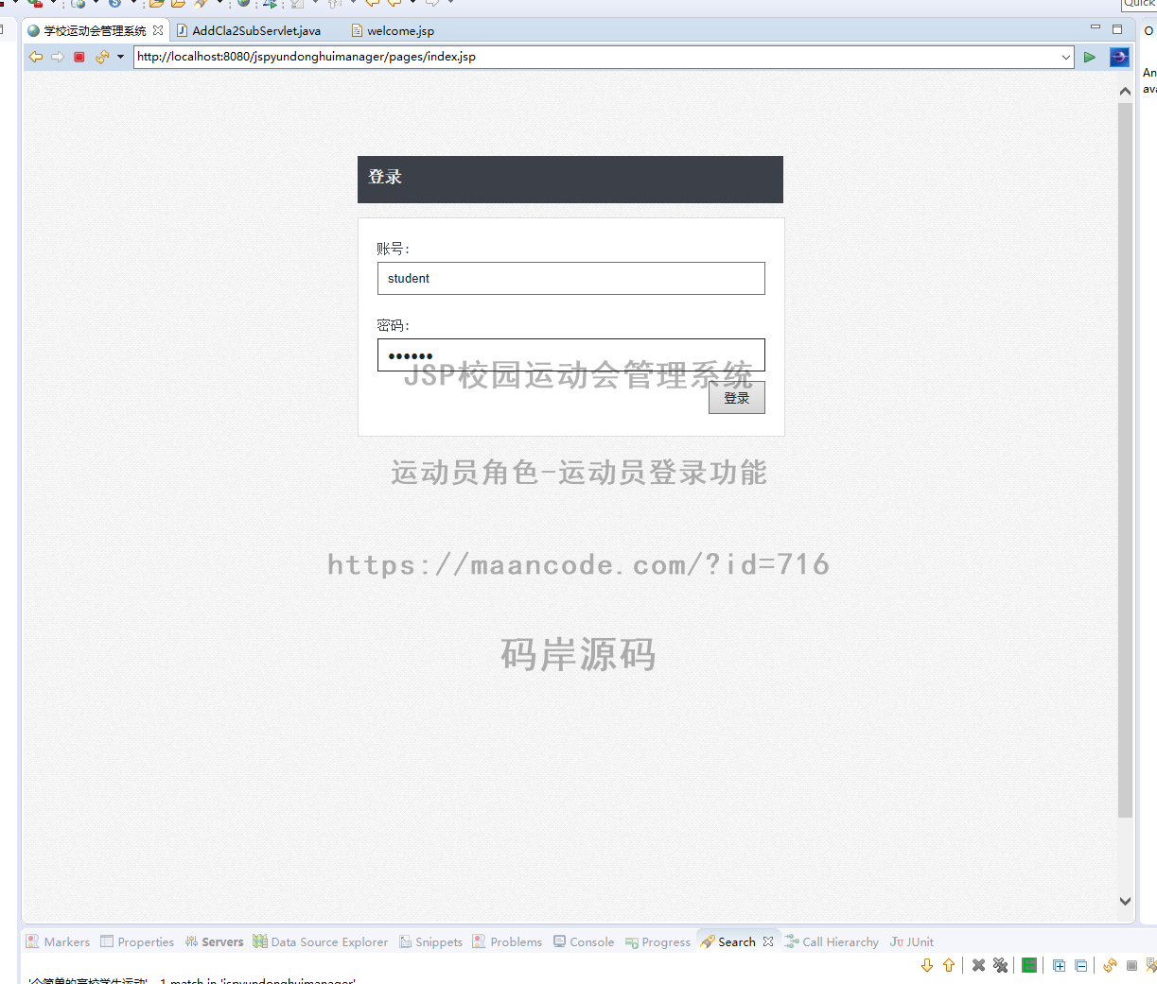Open the Call Hierarchy view
Viewport: 1157px width, 984px height.
click(832, 941)
